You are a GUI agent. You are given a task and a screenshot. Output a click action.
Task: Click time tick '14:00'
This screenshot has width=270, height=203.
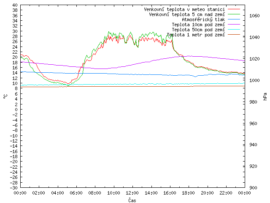151,193
